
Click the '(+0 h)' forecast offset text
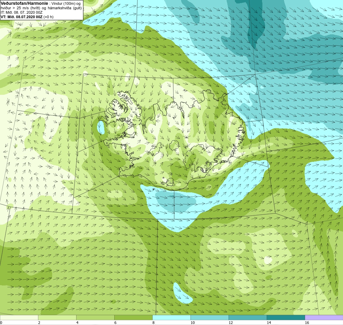(49, 17)
